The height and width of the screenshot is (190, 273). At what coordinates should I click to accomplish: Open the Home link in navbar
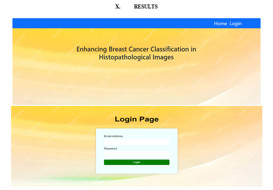click(221, 24)
